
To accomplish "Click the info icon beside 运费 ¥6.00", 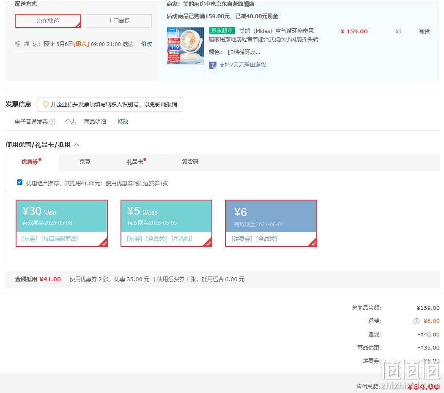I will pos(416,321).
